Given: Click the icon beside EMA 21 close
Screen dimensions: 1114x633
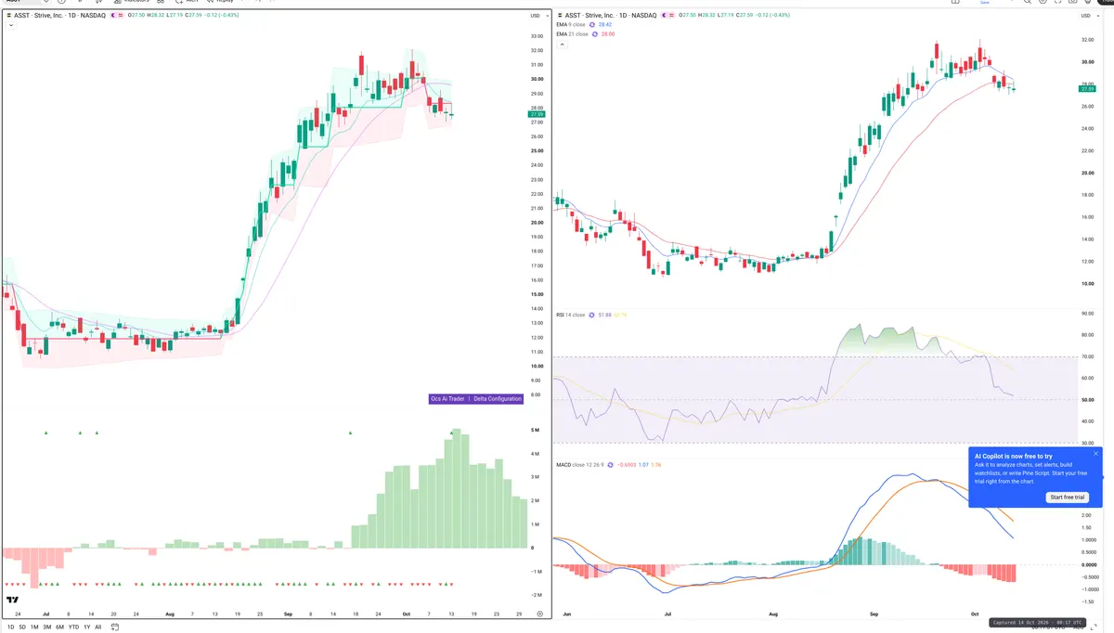Looking at the screenshot, I should tap(596, 34).
